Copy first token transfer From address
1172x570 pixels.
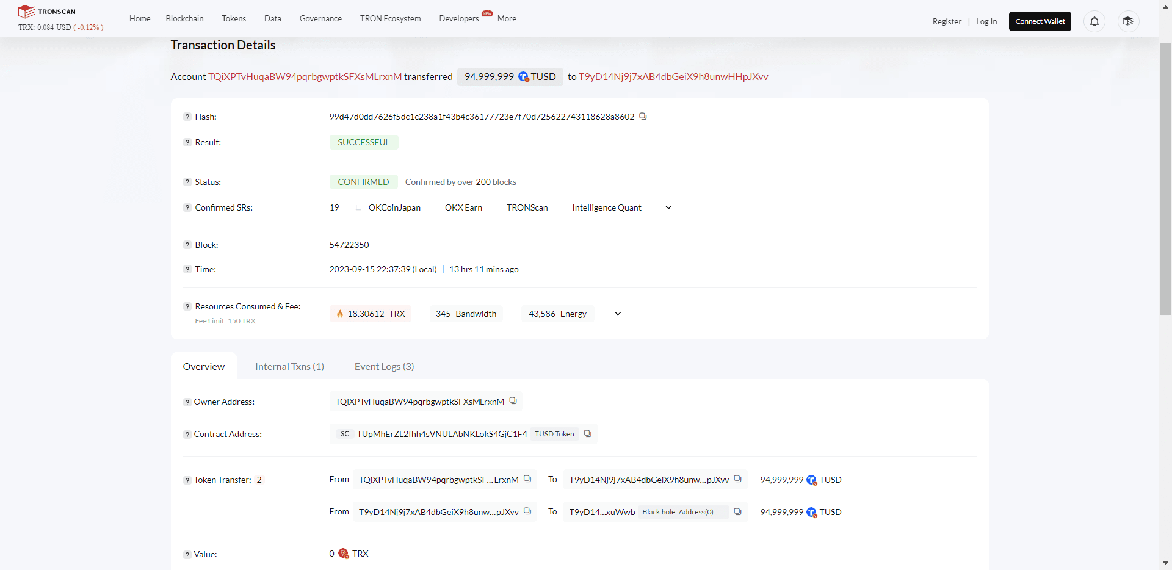pyautogui.click(x=527, y=479)
